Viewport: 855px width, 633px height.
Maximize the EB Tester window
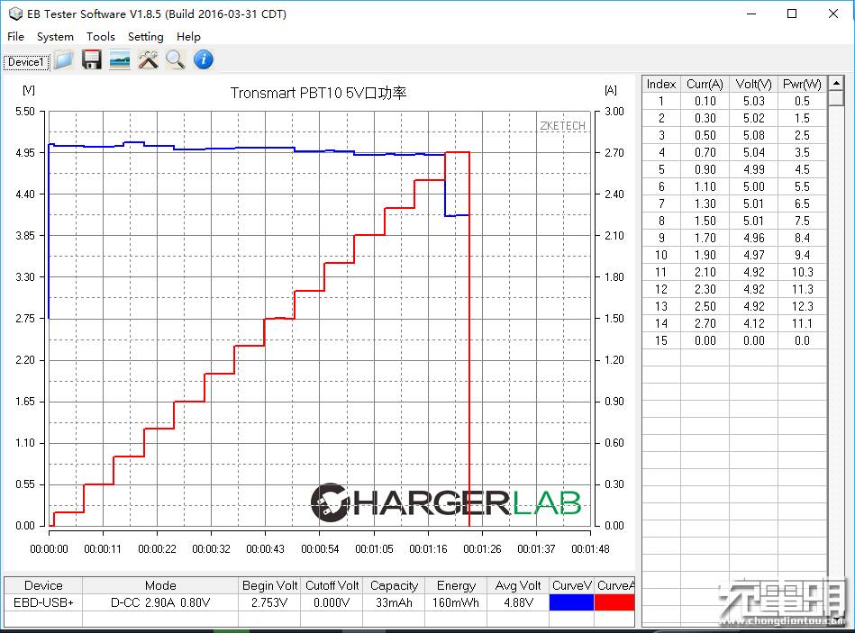click(x=792, y=14)
